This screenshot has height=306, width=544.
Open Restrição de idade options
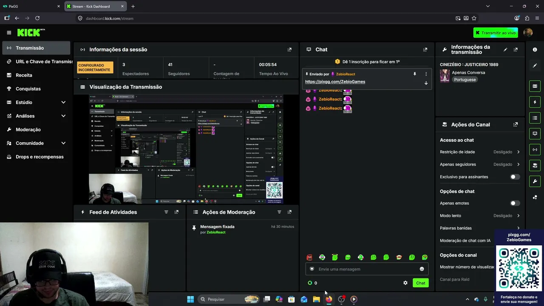tap(480, 152)
